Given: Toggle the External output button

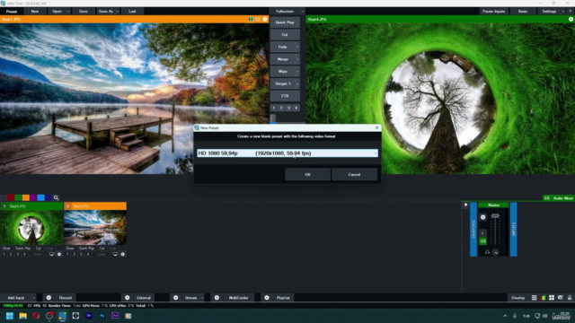Looking at the screenshot, I should pos(144,298).
